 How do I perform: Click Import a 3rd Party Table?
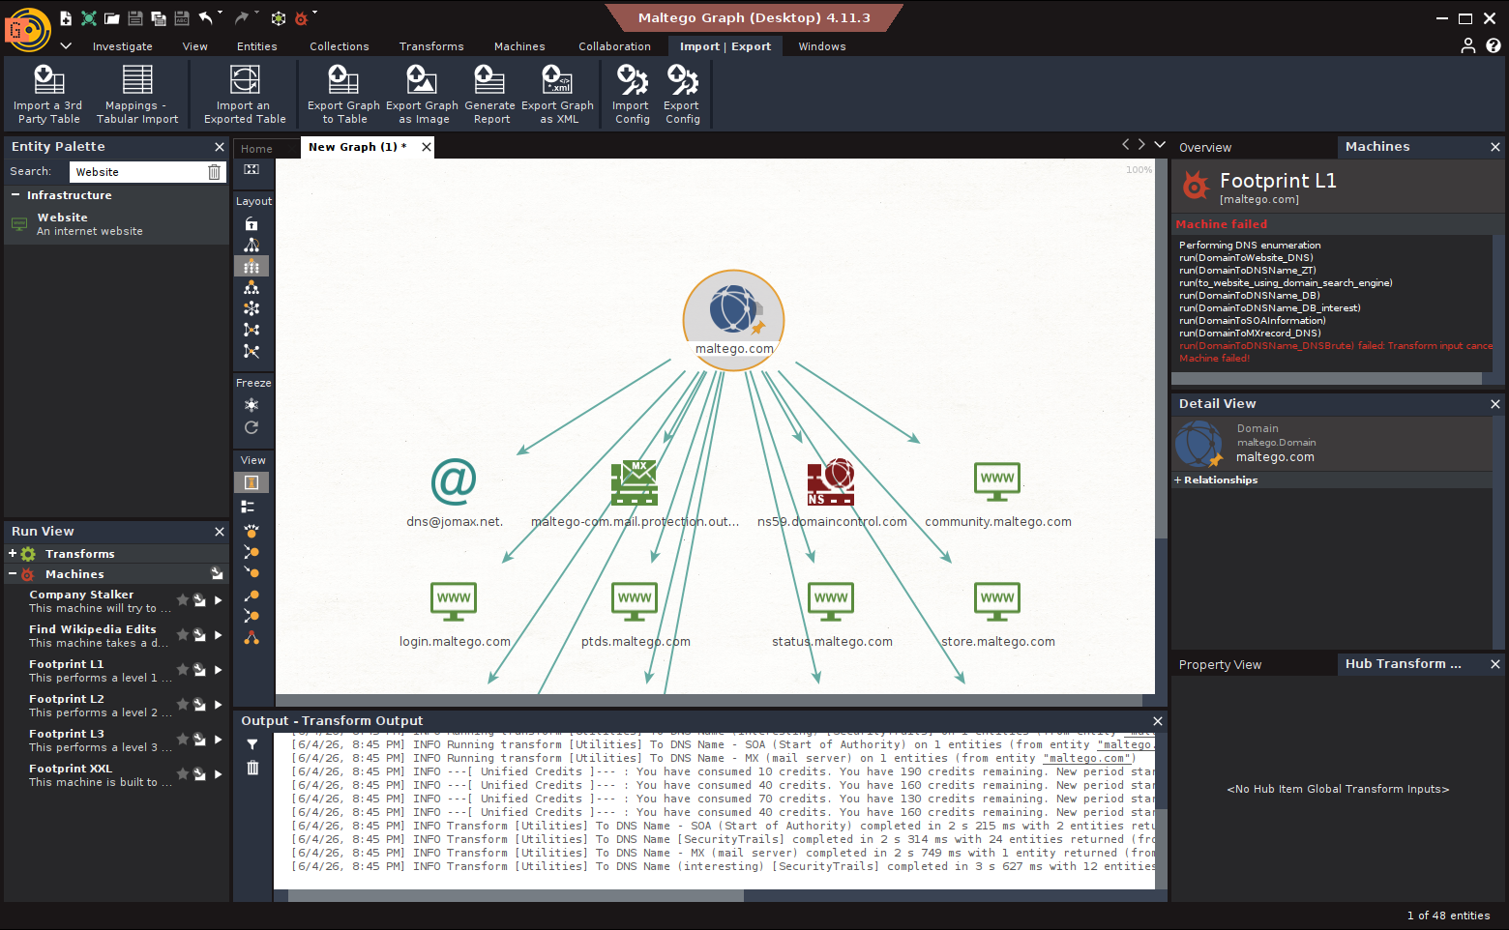click(49, 94)
